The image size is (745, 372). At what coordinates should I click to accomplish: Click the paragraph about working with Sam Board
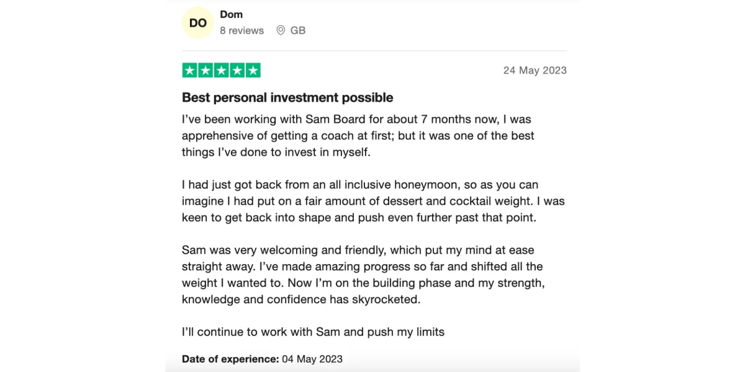[x=358, y=135]
